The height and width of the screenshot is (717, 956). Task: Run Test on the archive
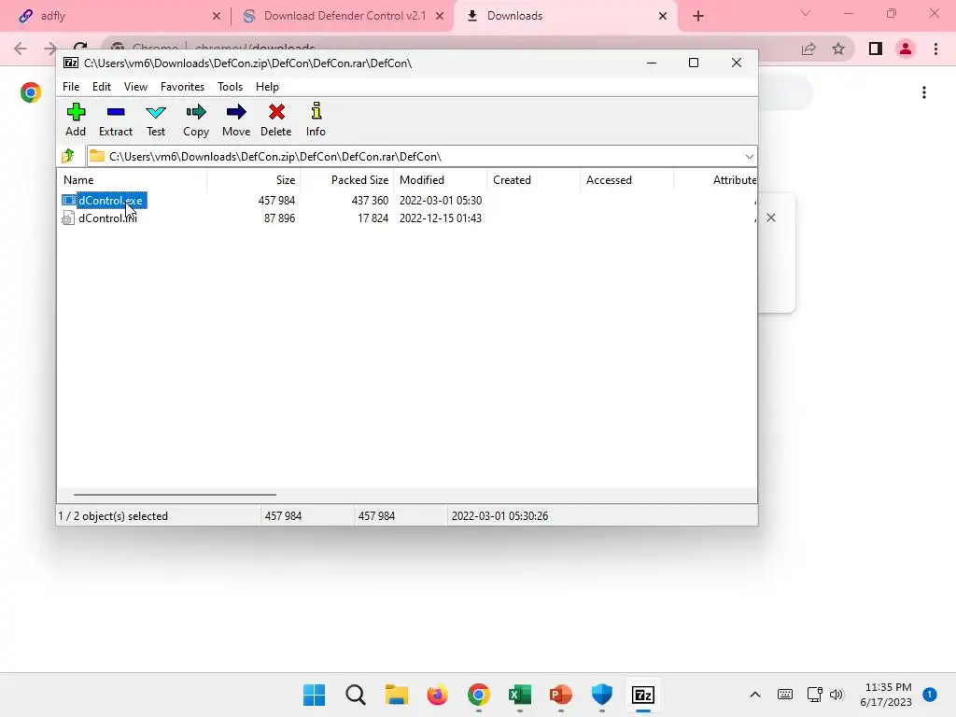pyautogui.click(x=156, y=112)
